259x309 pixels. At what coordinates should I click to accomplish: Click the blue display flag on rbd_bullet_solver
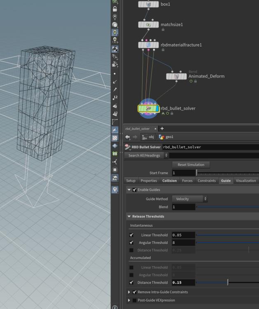tap(157, 108)
